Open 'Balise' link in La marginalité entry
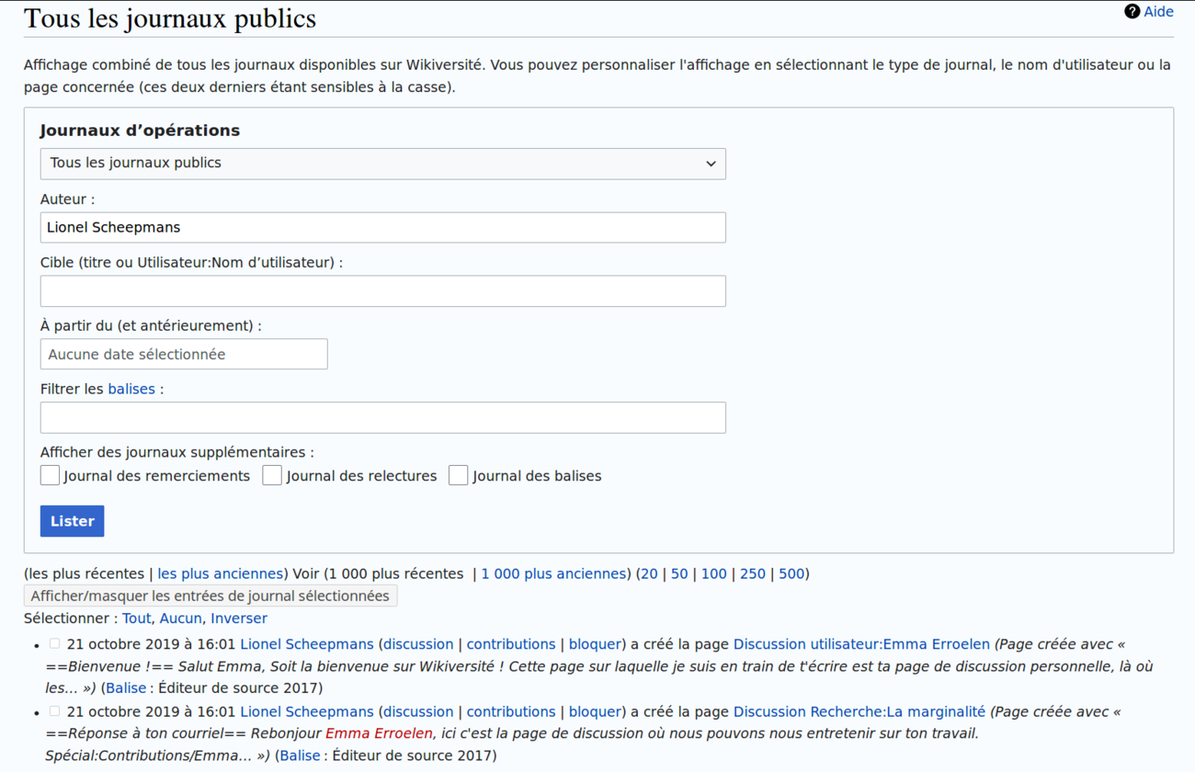1195x772 pixels. coord(301,755)
